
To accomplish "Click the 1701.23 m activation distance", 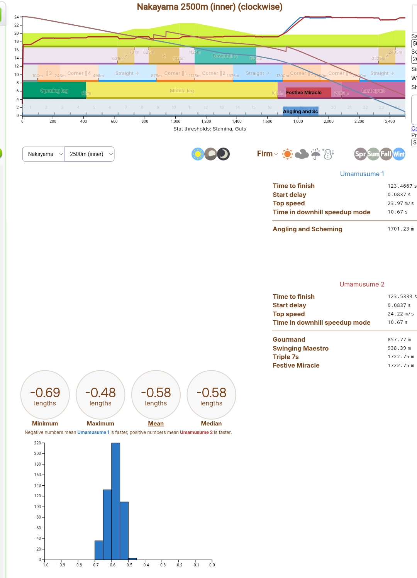I will 401,229.
